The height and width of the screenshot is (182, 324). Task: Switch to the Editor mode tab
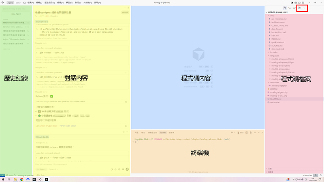pos(18,3)
